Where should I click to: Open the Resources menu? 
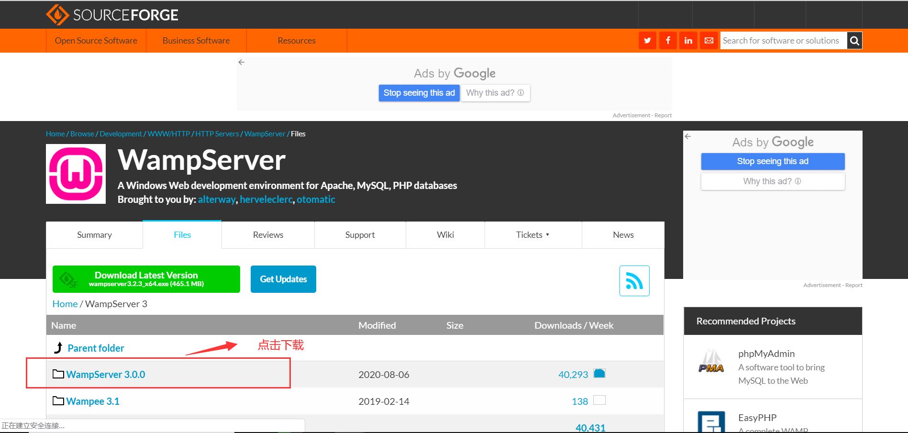tap(297, 41)
